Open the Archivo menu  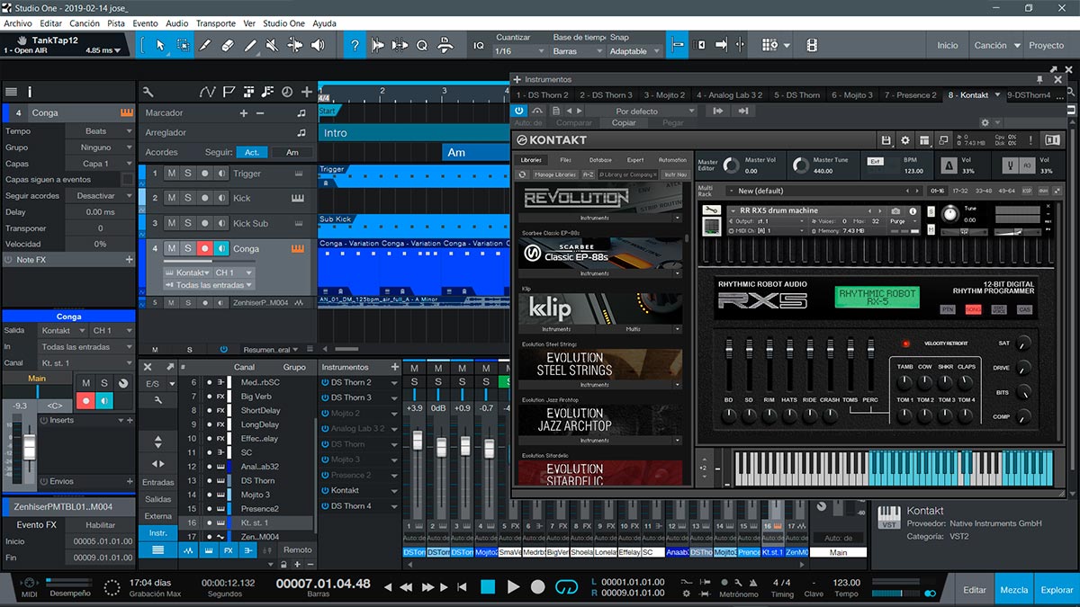tap(18, 23)
